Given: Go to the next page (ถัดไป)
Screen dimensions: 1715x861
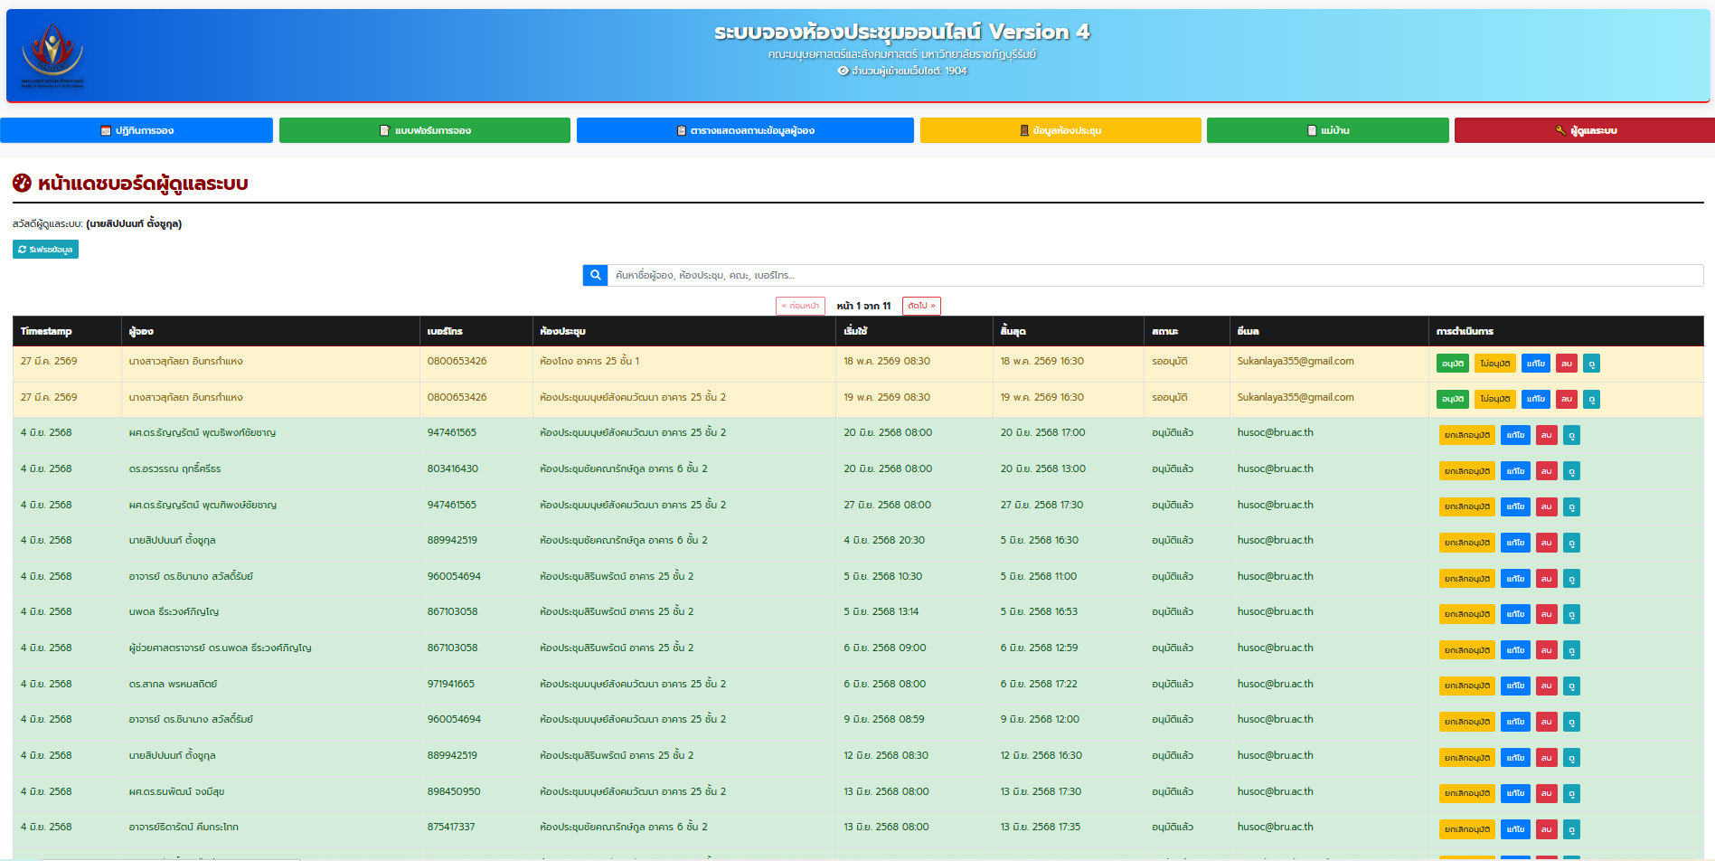Looking at the screenshot, I should coord(921,306).
